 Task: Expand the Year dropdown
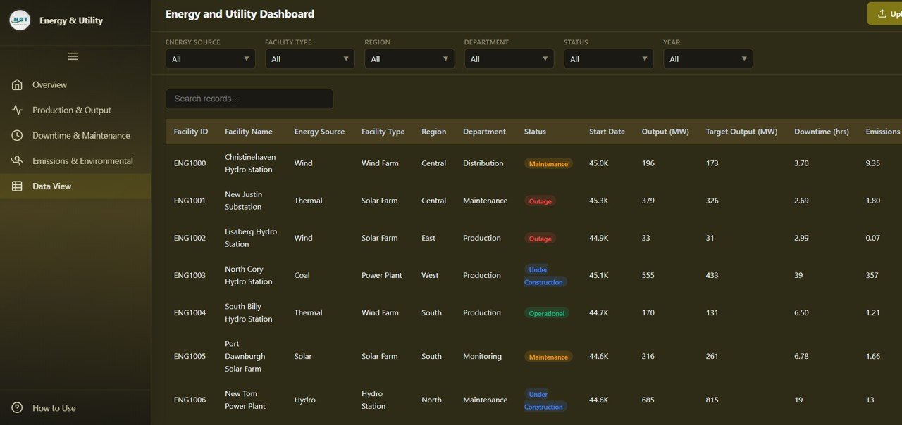(708, 58)
